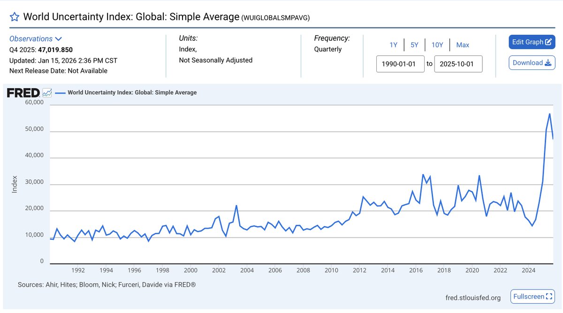Open the chart in Fullscreen
This screenshot has width=563, height=313.
click(x=533, y=297)
